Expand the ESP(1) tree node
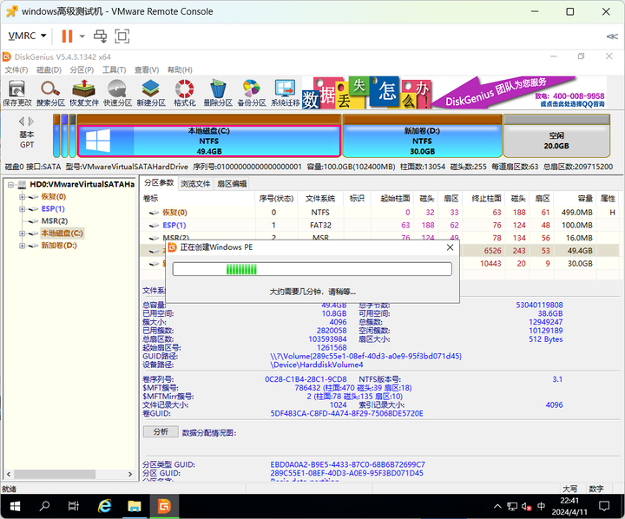The width and height of the screenshot is (625, 519). tap(23, 209)
